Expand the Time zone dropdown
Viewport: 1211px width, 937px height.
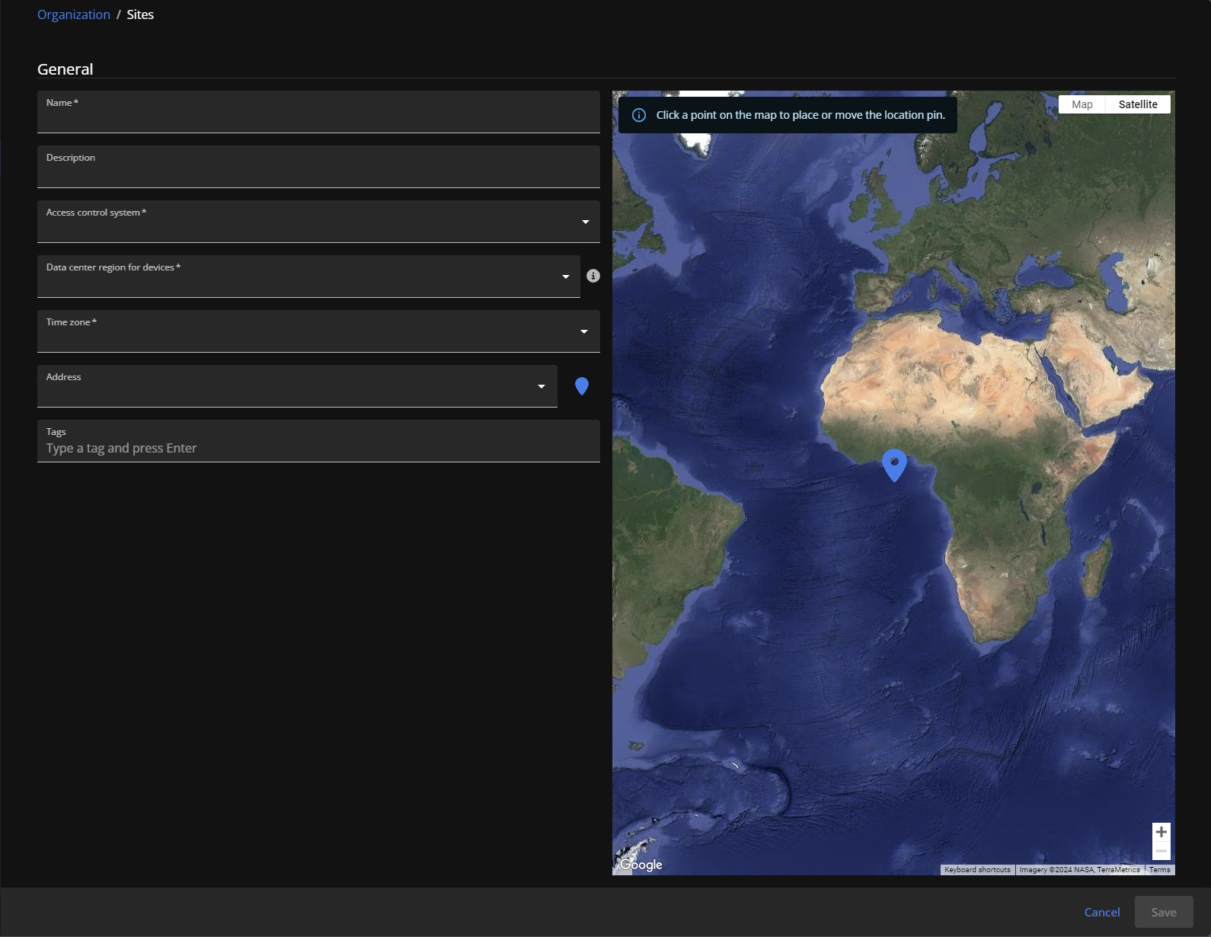point(583,331)
